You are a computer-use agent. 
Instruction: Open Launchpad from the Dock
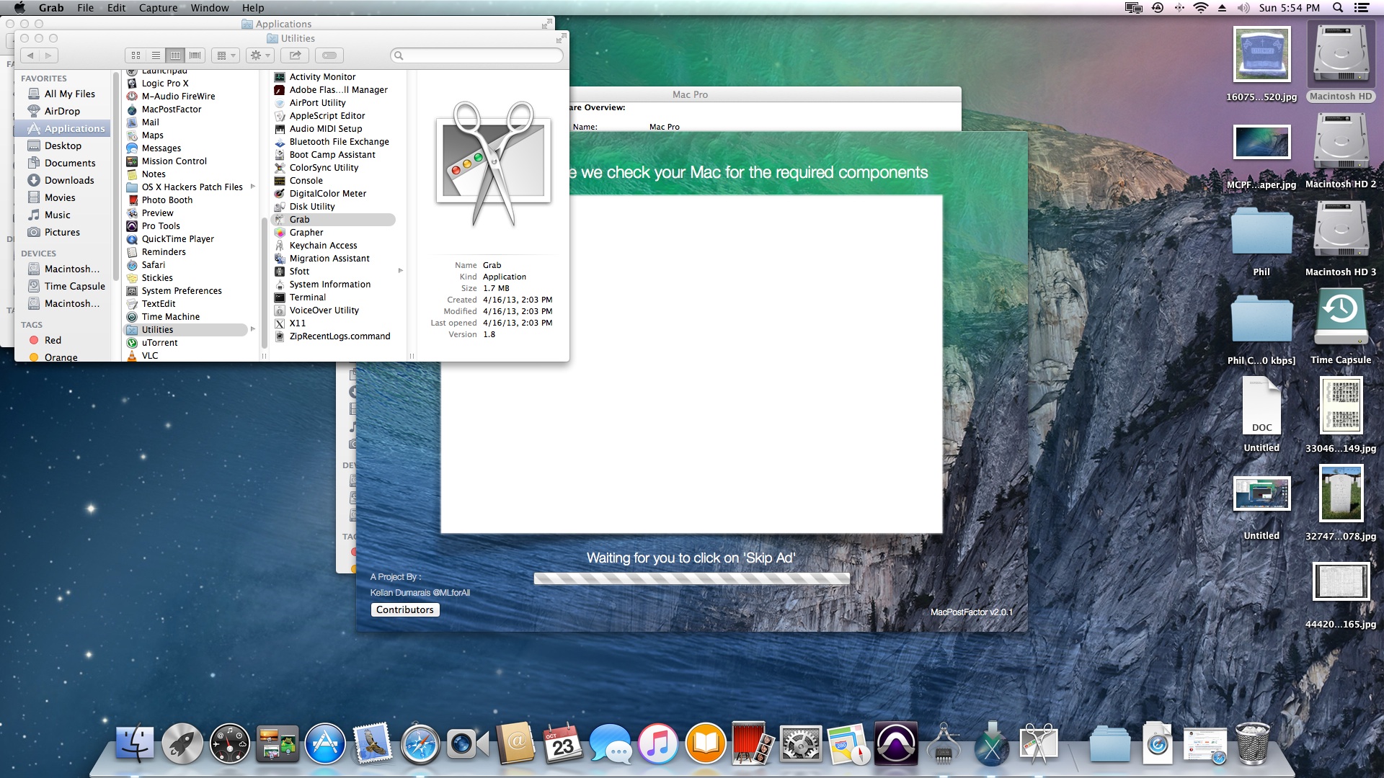[182, 744]
